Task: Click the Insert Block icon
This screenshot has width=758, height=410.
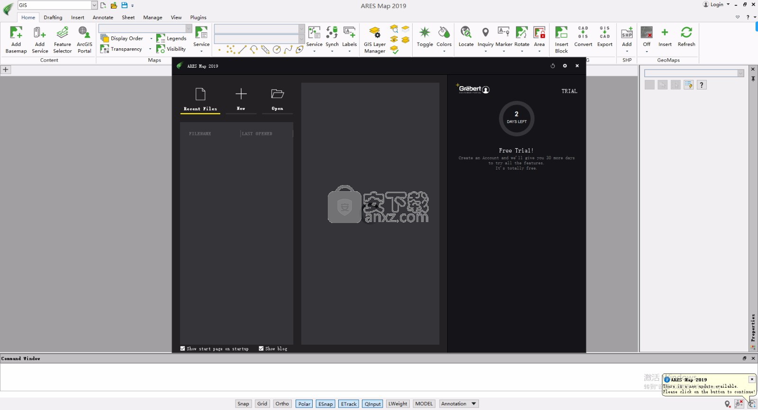Action: pos(561,32)
